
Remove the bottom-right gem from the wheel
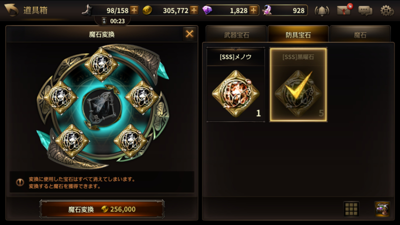click(x=130, y=141)
